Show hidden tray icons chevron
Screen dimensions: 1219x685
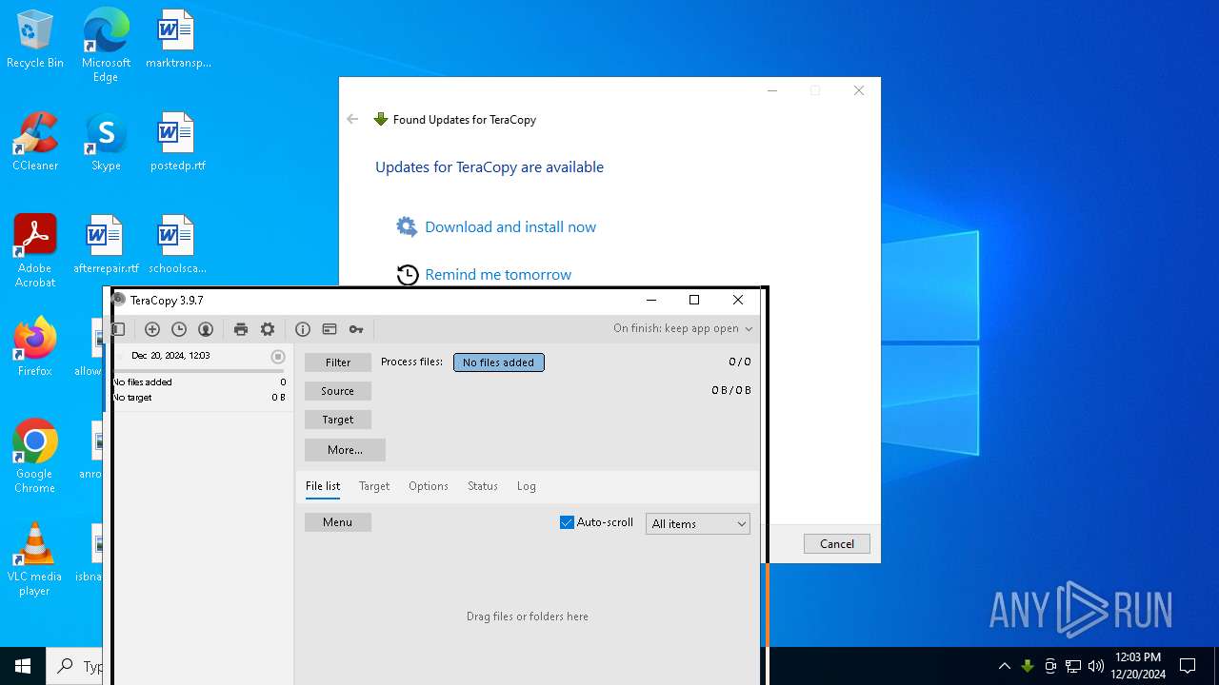pos(1004,666)
